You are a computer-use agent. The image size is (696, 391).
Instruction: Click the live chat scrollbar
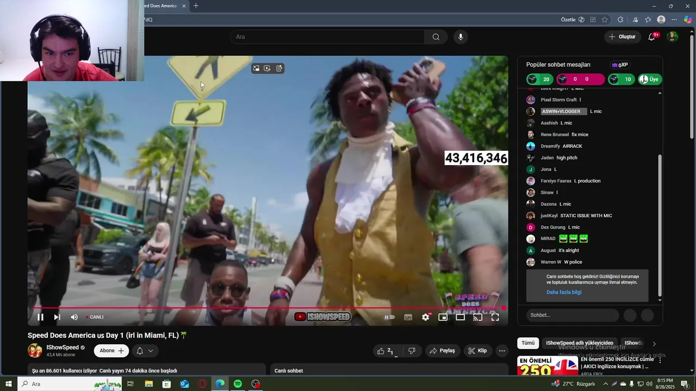click(660, 225)
